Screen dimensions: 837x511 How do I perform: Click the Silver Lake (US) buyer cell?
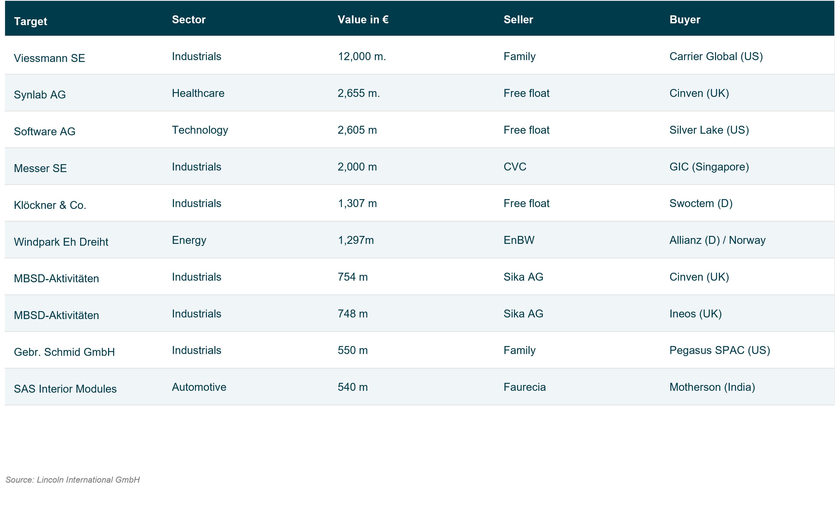pos(709,130)
